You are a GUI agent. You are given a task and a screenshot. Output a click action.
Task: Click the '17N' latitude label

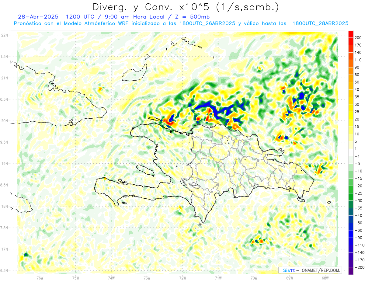point(5,249)
